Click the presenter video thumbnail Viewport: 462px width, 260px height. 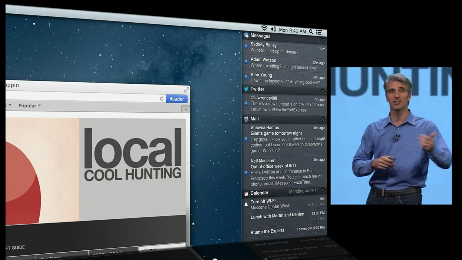pos(391,136)
